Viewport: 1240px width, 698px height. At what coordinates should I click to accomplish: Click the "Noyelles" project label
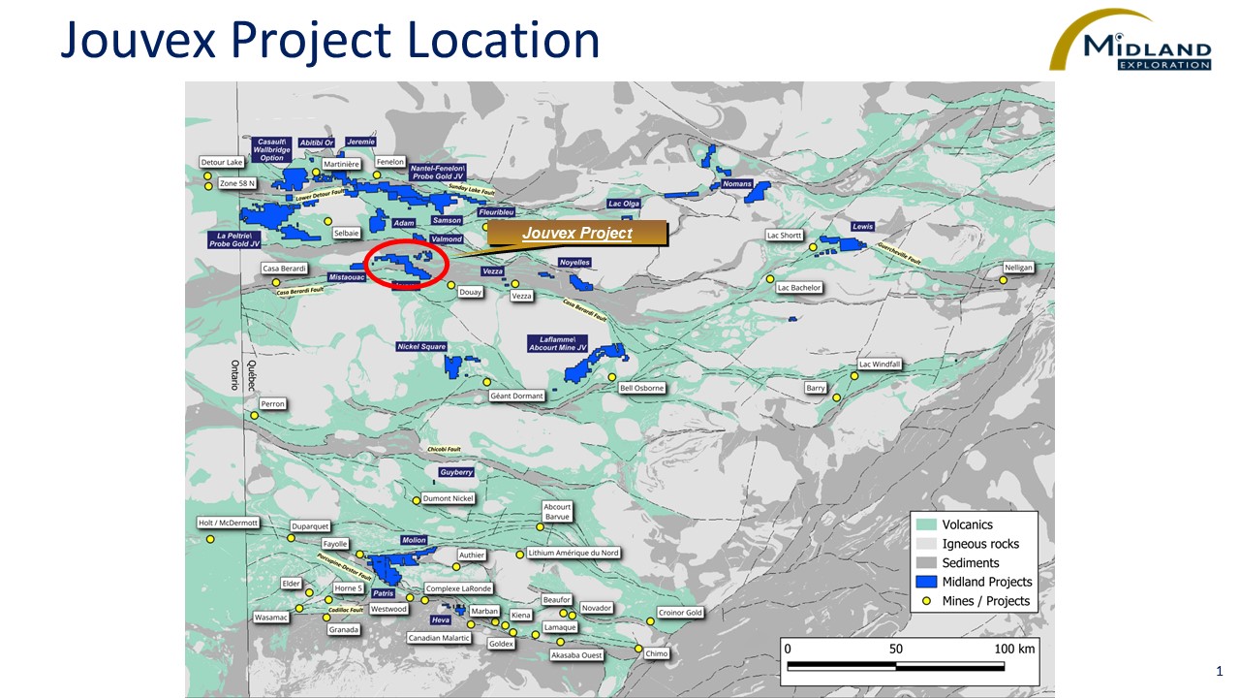coord(574,263)
